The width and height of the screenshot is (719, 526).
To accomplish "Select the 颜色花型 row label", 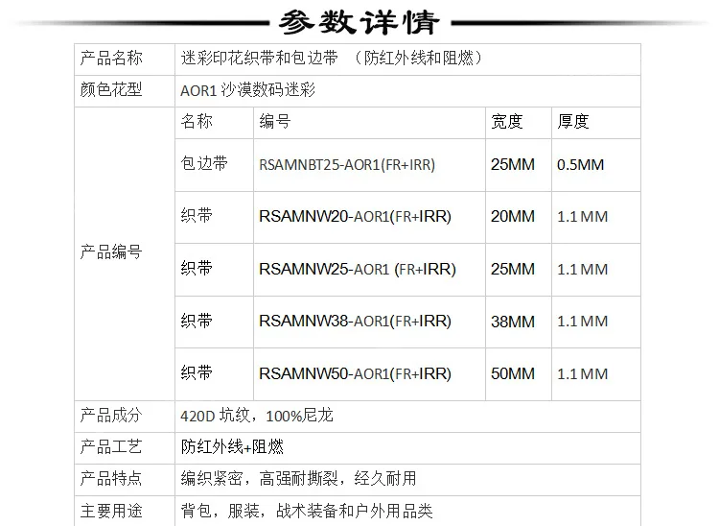I will click(111, 90).
